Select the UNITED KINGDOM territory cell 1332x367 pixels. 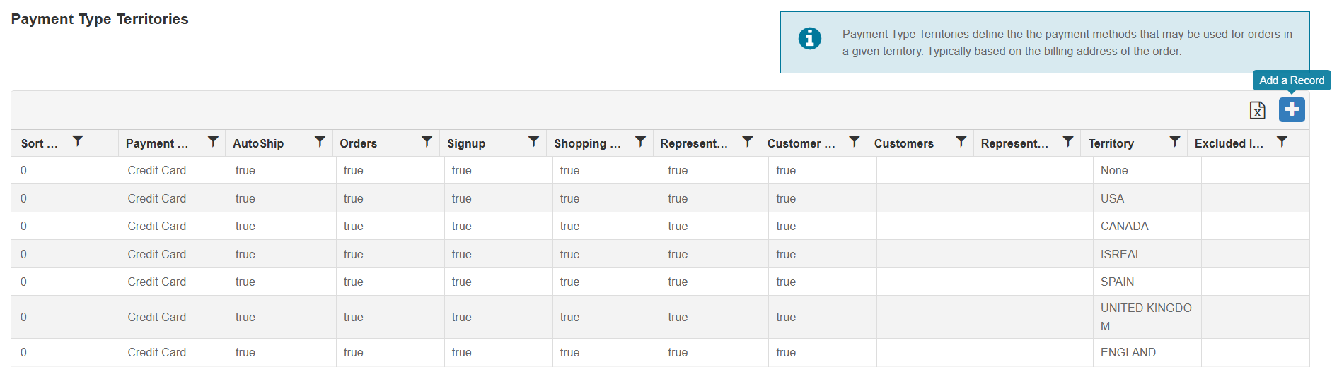[1145, 317]
